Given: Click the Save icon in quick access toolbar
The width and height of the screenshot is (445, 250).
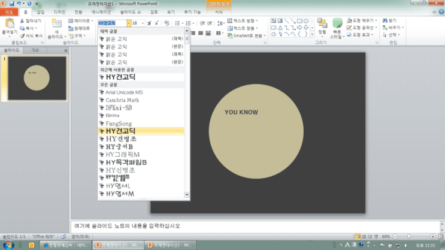Looking at the screenshot, I should [11, 4].
